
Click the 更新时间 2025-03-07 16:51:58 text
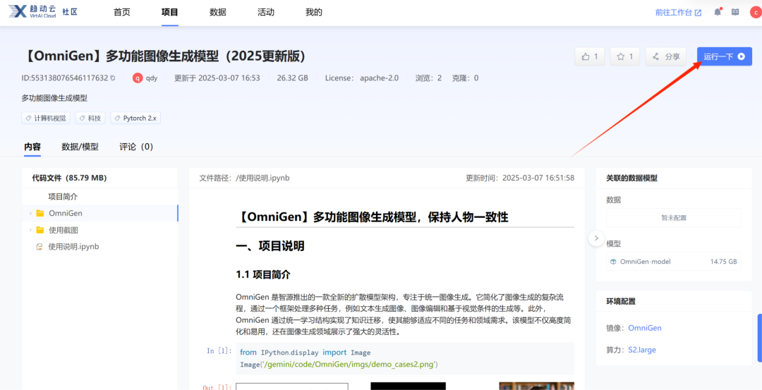pyautogui.click(x=520, y=178)
